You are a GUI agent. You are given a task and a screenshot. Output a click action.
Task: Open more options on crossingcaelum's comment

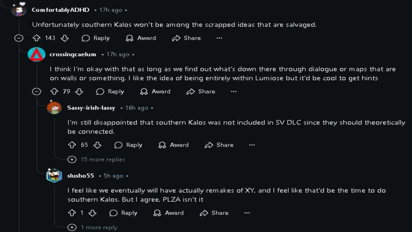(234, 92)
